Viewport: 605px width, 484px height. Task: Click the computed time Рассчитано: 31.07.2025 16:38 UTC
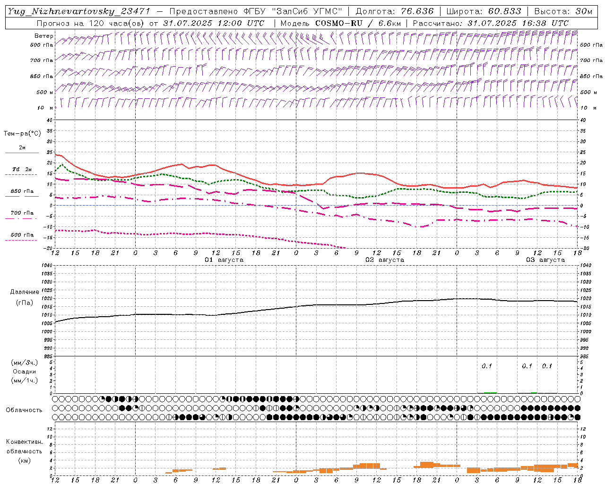pos(491,23)
